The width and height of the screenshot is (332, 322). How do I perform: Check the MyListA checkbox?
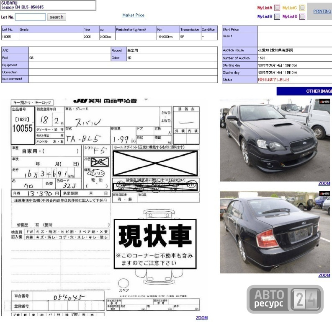[x=277, y=8]
